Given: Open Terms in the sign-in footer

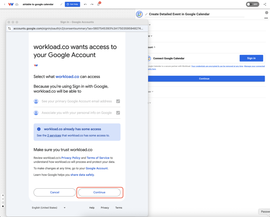Looking at the screenshot, I should pyautogui.click(x=119, y=208).
